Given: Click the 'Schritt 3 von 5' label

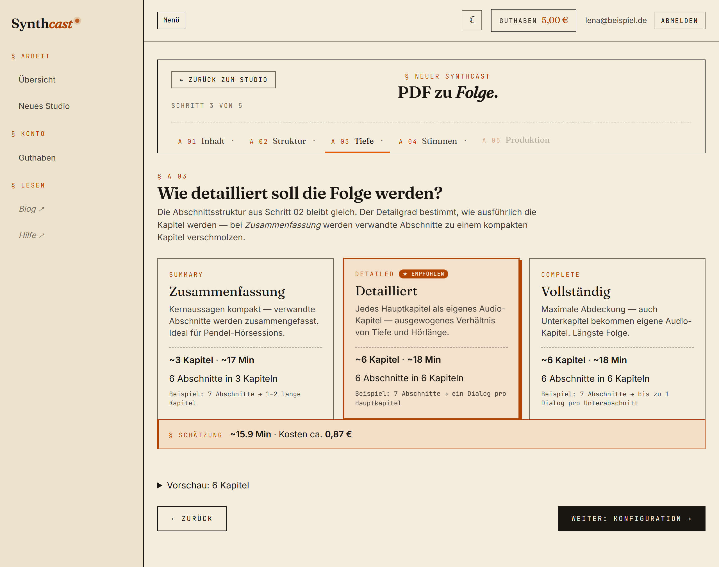Looking at the screenshot, I should (207, 106).
